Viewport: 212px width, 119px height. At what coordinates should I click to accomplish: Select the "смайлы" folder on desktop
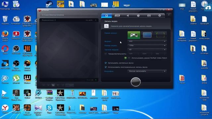point(193,20)
